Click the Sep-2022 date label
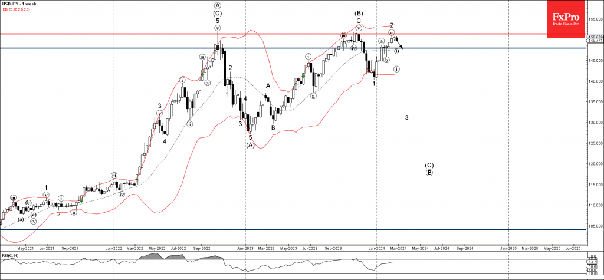Image resolution: width=604 pixels, height=280 pixels. pyautogui.click(x=202, y=248)
